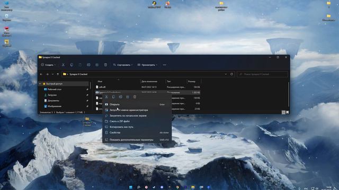The width and height of the screenshot is (339, 190).
Task: Expand the recent locations chevron next to the forward arrow
Action: (52, 74)
